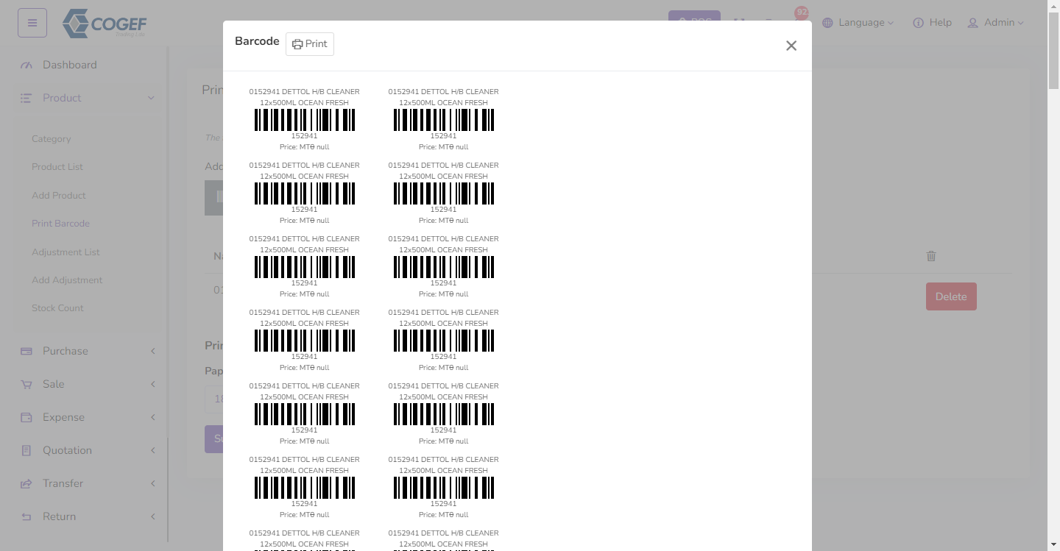Toggle the hamburger sidebar menu button
The height and width of the screenshot is (551, 1060).
click(32, 23)
